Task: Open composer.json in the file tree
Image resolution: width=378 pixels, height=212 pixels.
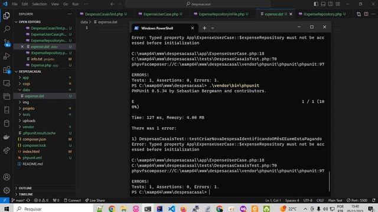Action: point(34,139)
